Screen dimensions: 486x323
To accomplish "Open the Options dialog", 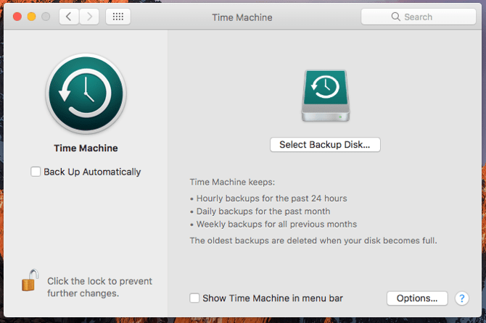I will click(417, 298).
